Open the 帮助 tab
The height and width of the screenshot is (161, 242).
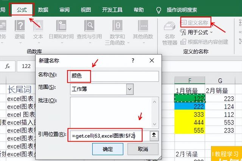pyautogui.click(x=139, y=10)
